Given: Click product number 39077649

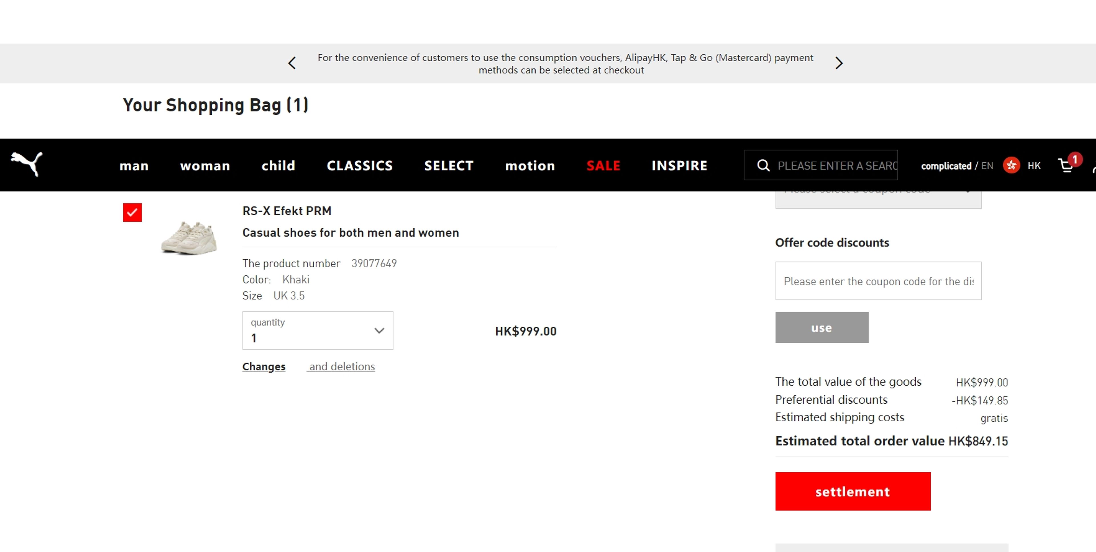Looking at the screenshot, I should (x=374, y=263).
